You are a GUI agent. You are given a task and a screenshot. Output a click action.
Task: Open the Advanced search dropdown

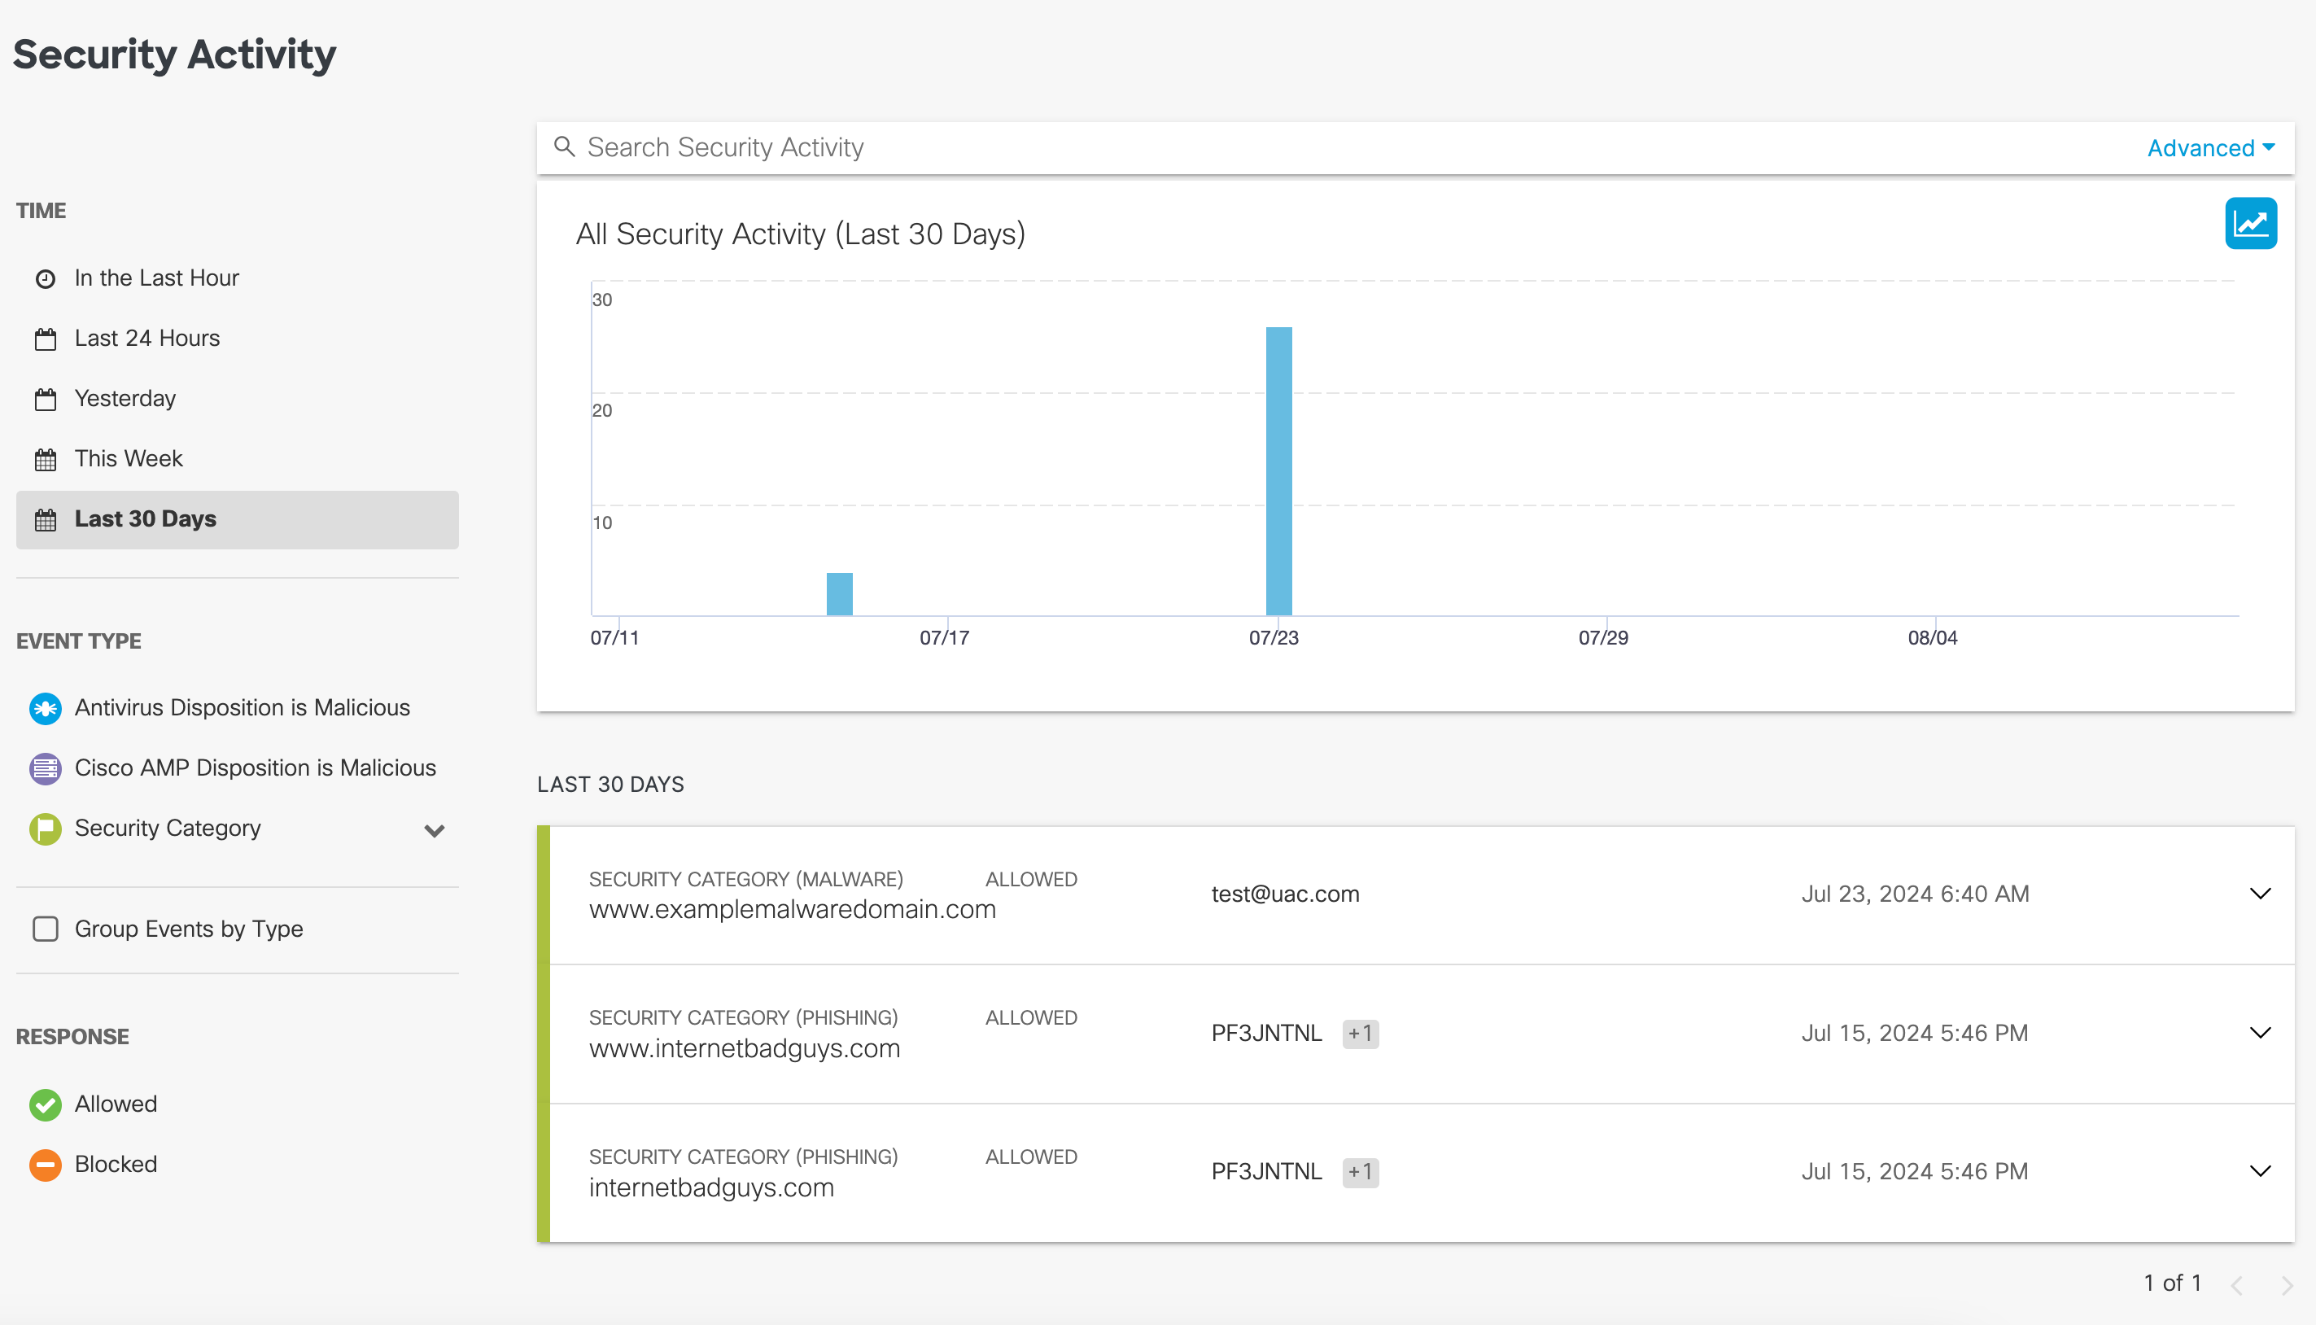(2209, 147)
